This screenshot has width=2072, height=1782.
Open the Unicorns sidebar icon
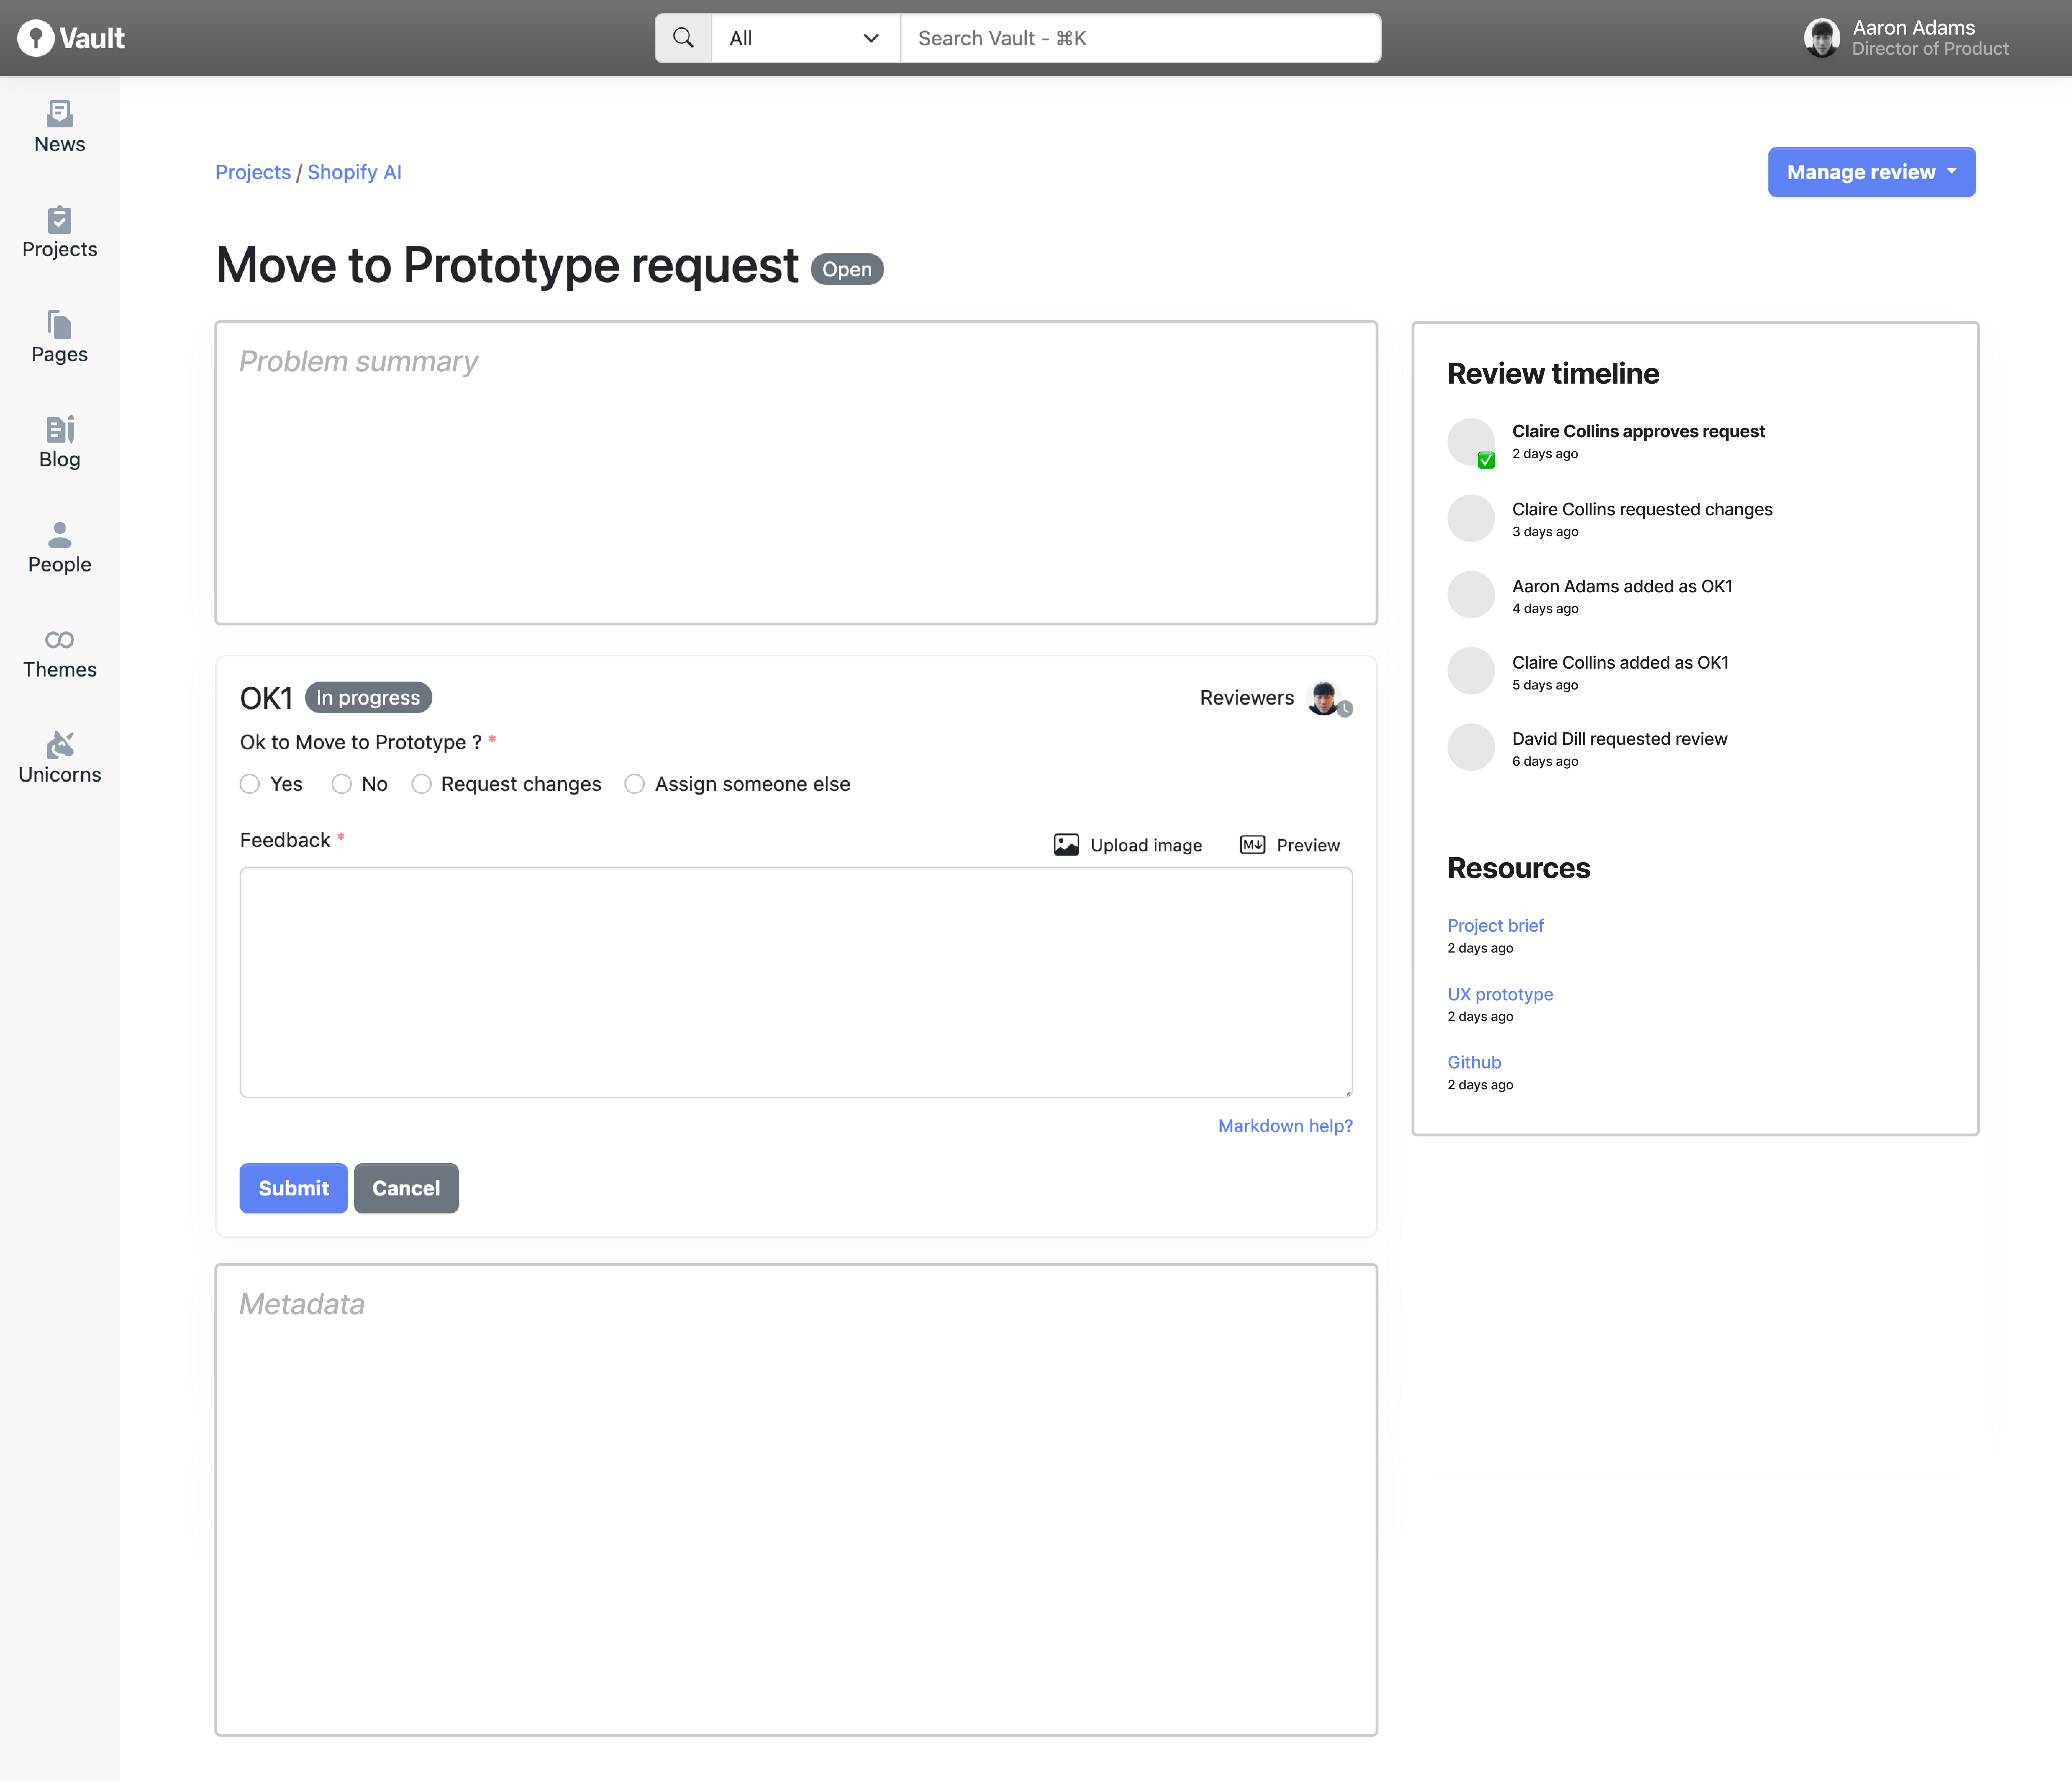point(60,745)
